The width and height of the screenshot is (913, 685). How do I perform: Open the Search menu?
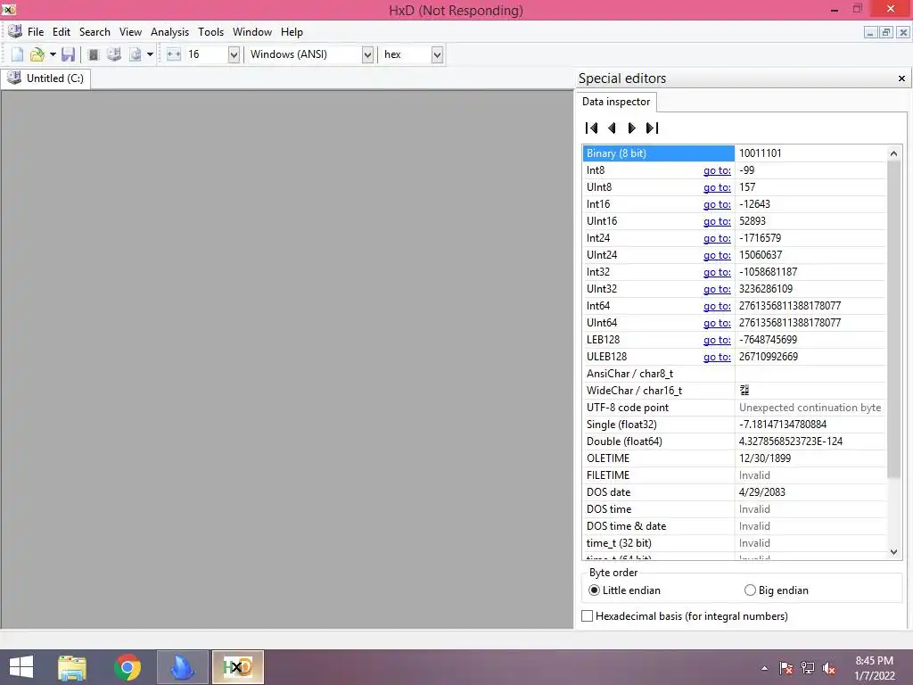click(95, 32)
